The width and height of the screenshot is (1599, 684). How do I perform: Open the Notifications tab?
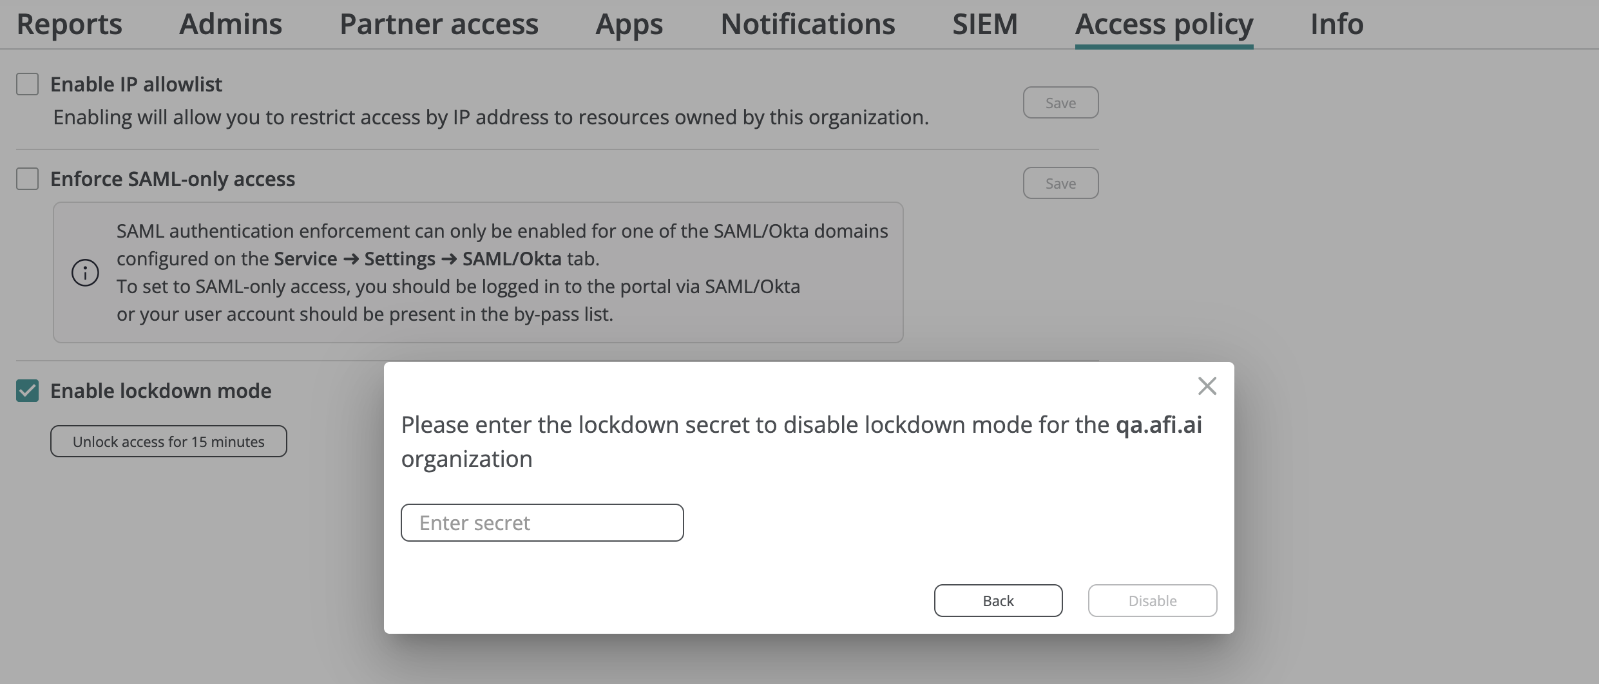(x=808, y=24)
